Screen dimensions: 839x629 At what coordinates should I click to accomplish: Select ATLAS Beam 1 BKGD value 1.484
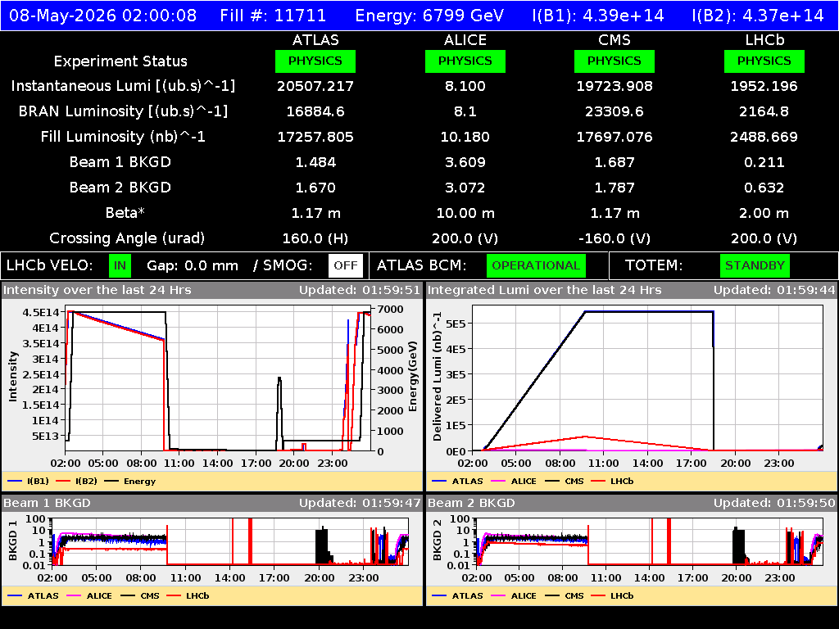point(315,162)
